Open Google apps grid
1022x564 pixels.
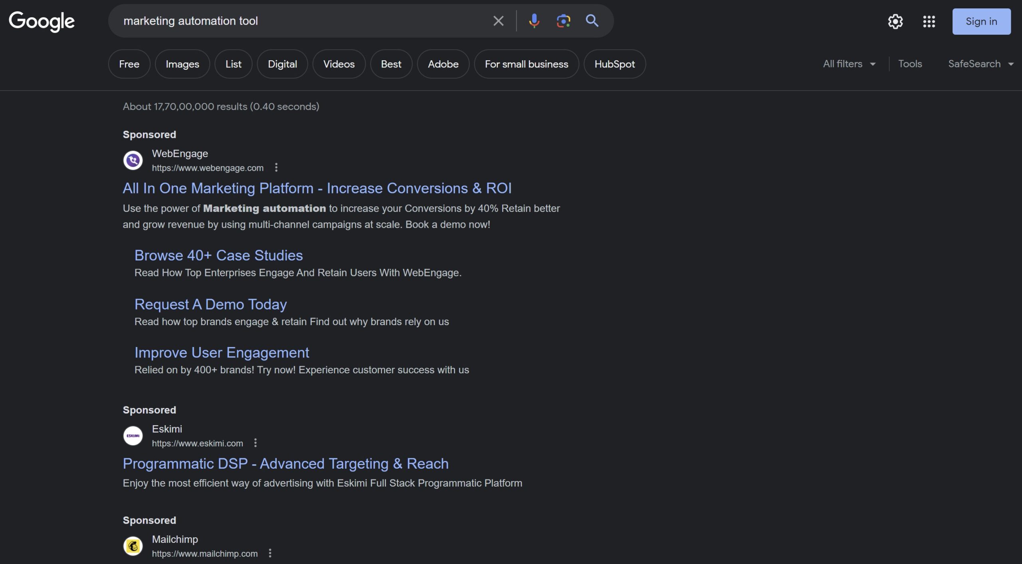pyautogui.click(x=929, y=22)
